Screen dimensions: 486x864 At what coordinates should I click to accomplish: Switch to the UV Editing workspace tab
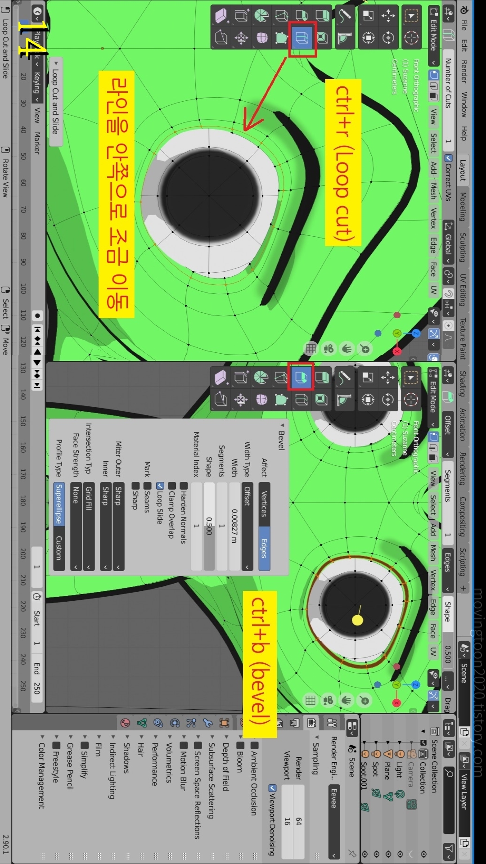(x=463, y=289)
